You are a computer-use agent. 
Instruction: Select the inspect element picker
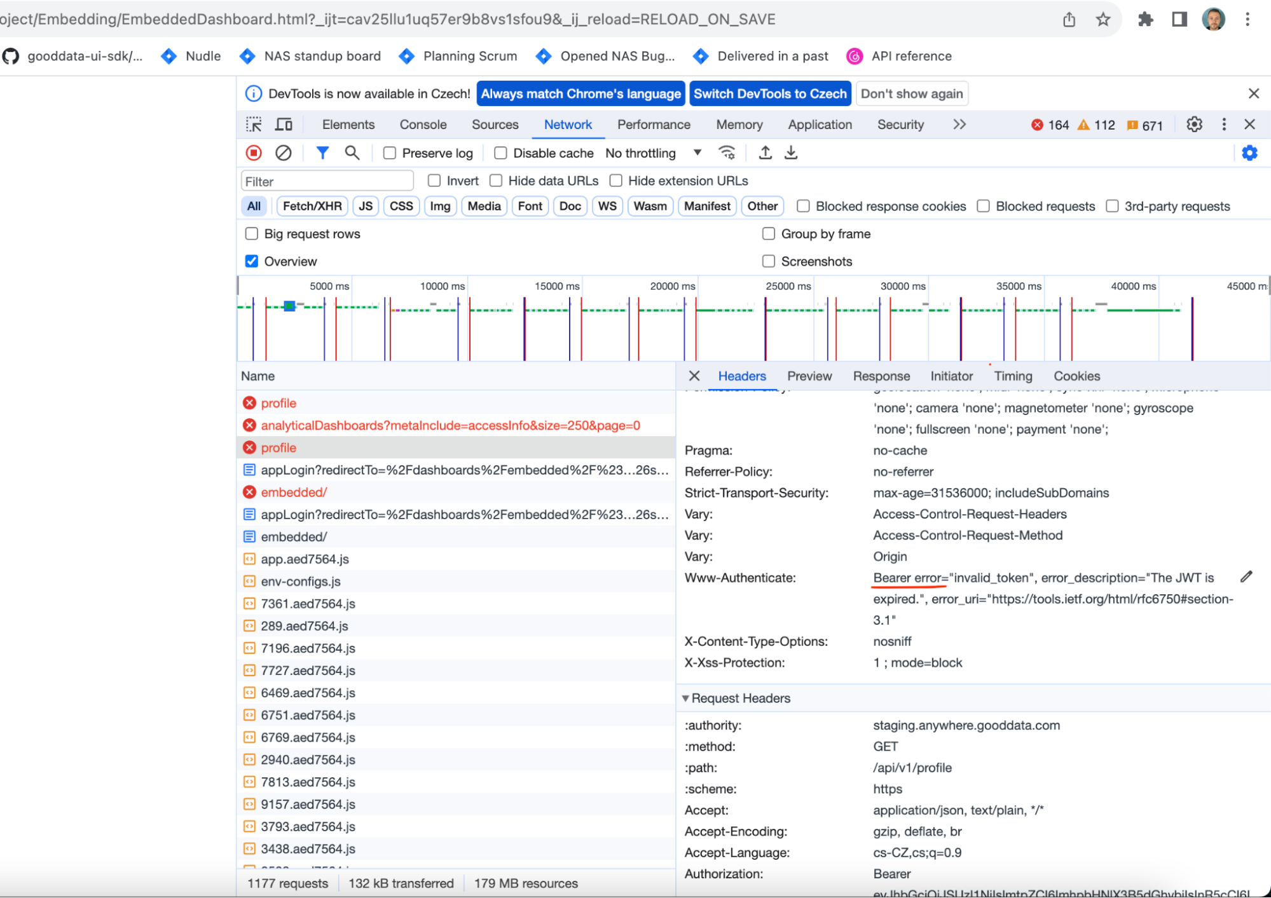coord(254,124)
